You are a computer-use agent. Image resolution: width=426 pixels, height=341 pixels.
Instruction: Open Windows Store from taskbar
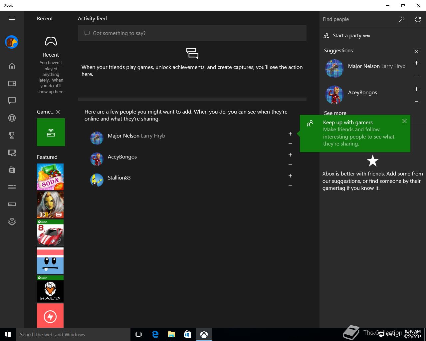[x=188, y=334]
